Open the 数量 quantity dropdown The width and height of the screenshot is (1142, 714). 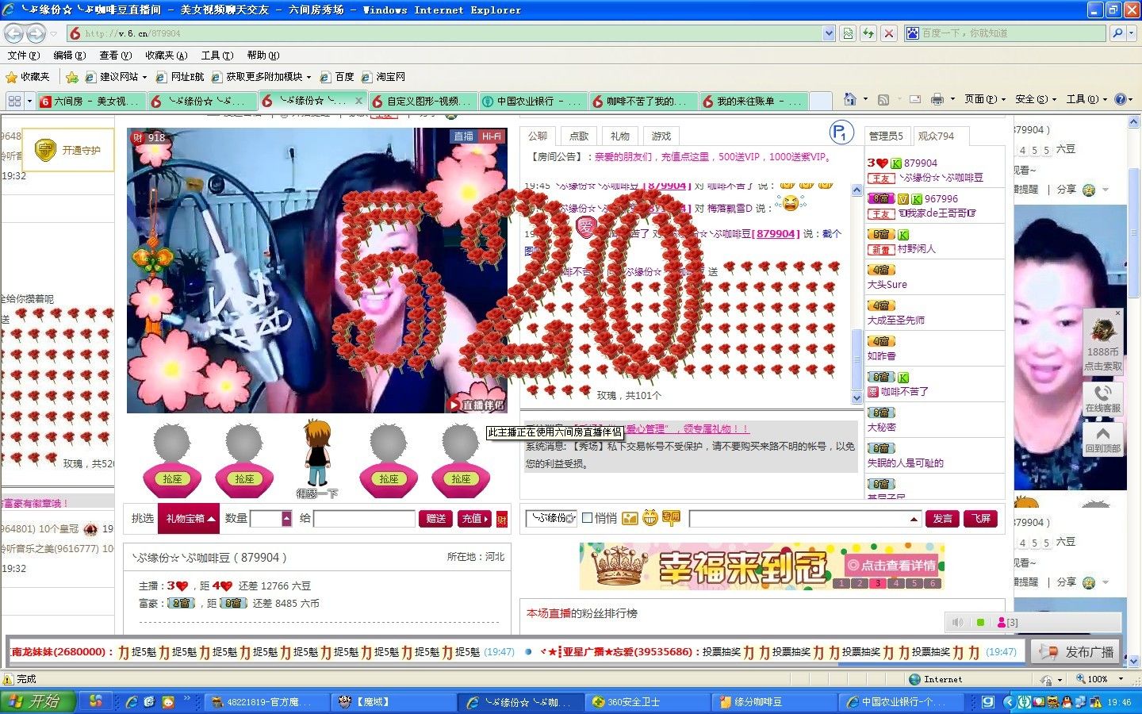click(x=286, y=519)
